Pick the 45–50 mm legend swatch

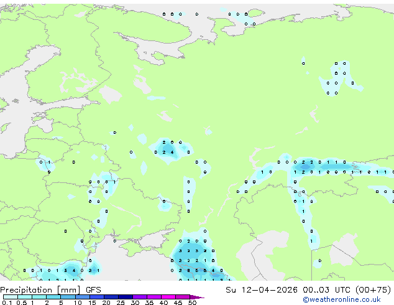(x=183, y=297)
